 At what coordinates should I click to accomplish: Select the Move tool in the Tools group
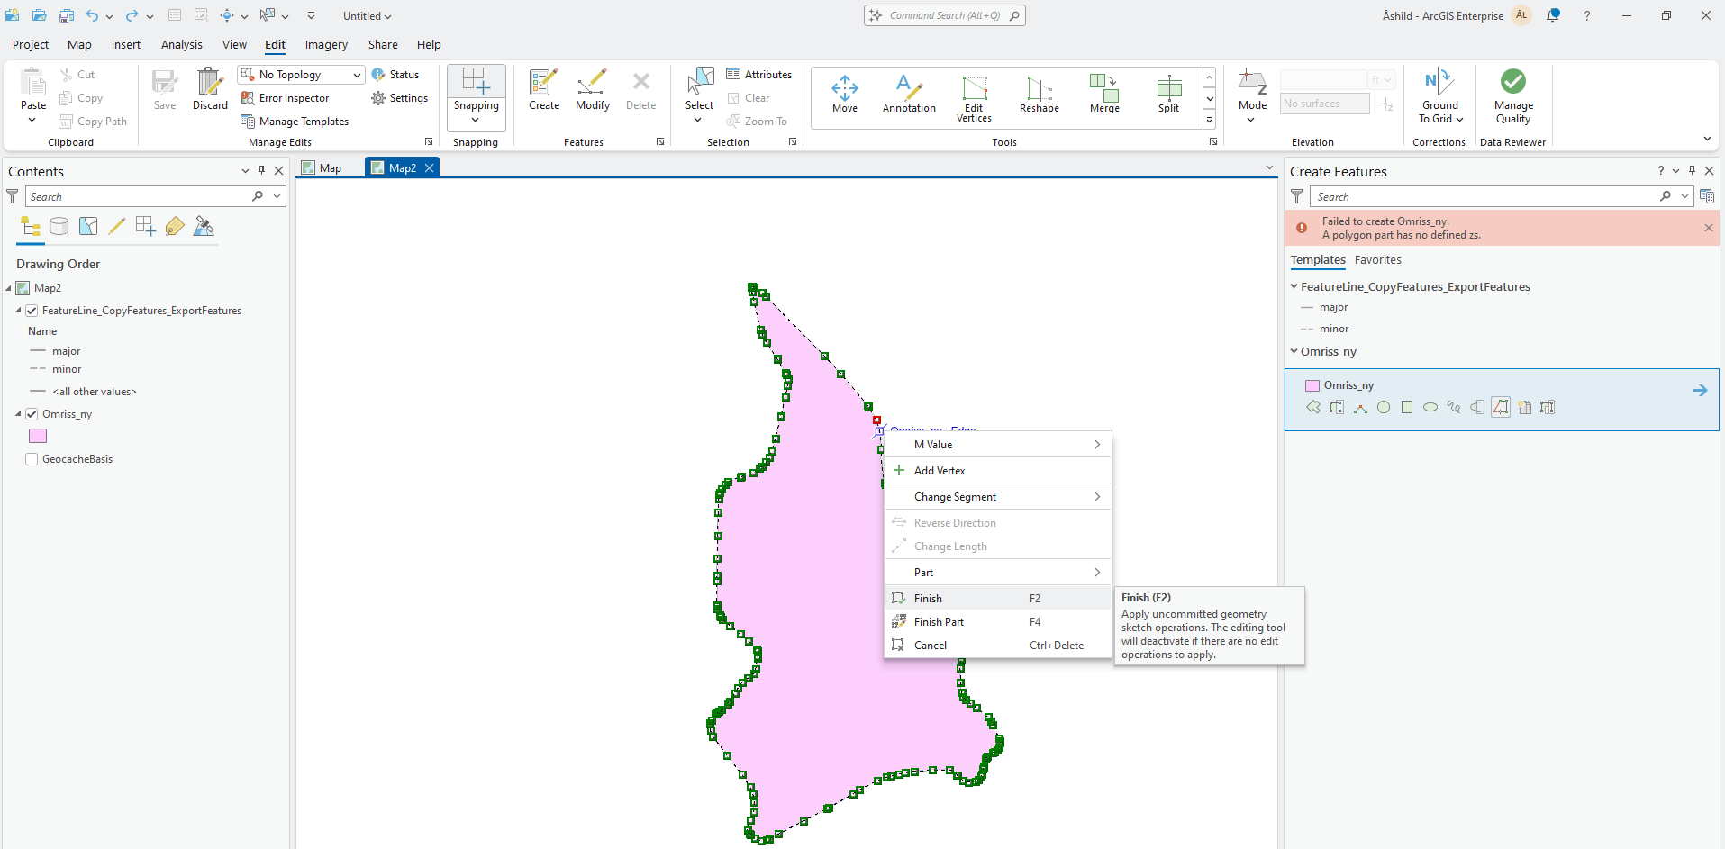tap(844, 95)
